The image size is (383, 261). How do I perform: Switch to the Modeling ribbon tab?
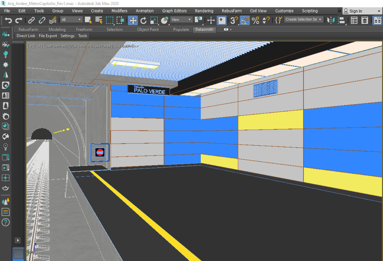click(57, 30)
